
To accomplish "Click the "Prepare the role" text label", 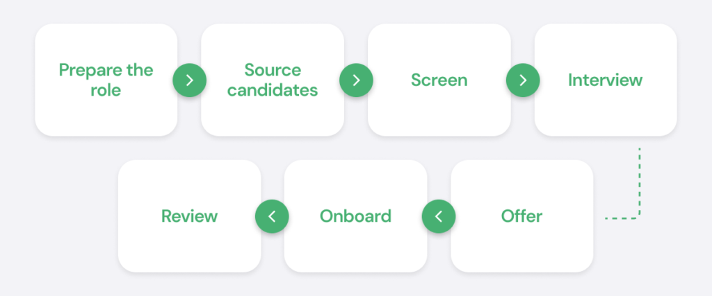I will (x=106, y=80).
